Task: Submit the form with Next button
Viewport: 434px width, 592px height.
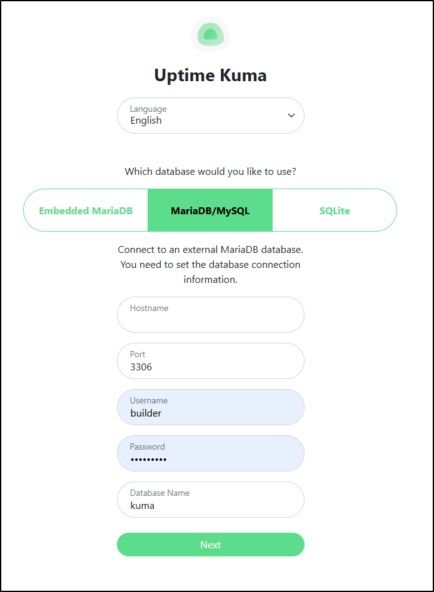Action: click(211, 545)
